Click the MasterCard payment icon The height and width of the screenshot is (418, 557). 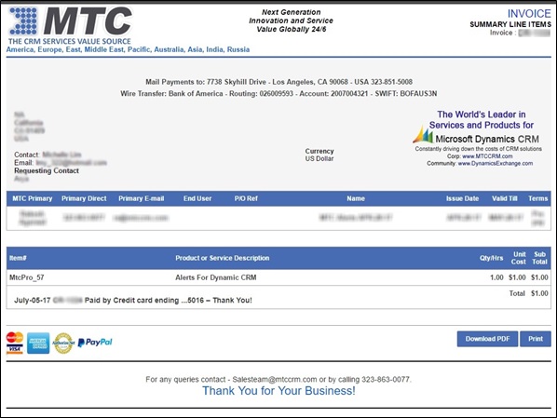pyautogui.click(x=15, y=337)
